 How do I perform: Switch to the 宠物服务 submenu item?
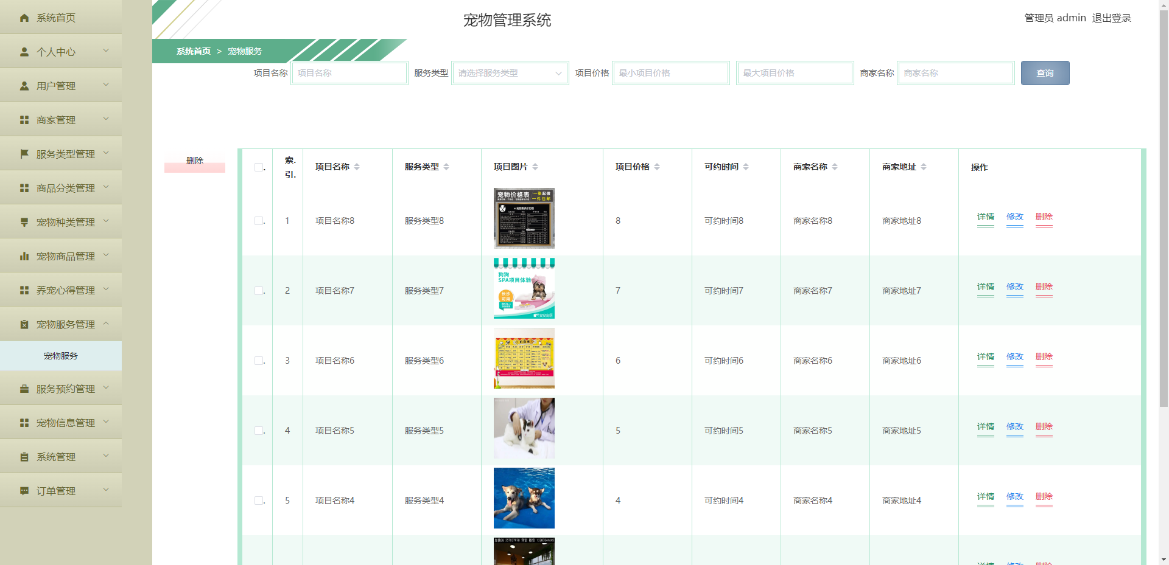[x=60, y=356]
